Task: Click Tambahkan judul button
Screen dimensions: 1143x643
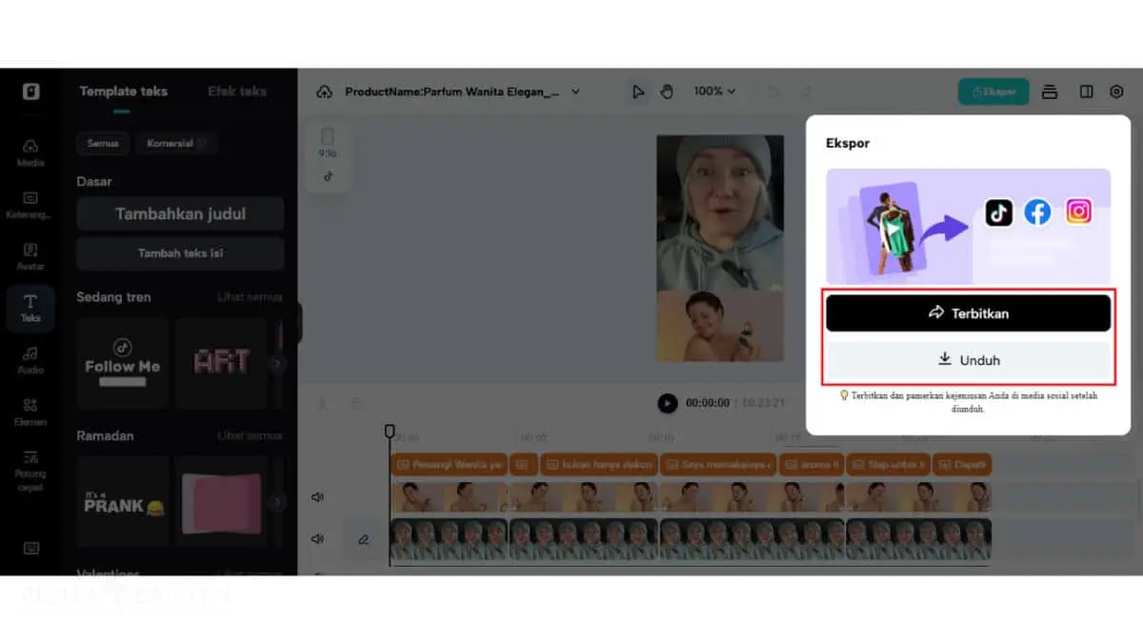Action: pos(180,214)
